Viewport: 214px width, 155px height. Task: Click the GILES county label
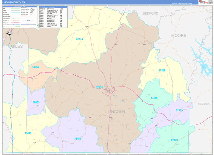click(x=17, y=47)
